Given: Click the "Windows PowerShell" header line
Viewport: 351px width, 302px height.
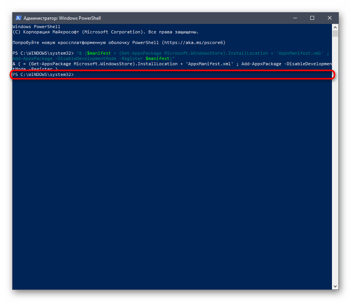Looking at the screenshot, I should coord(37,27).
